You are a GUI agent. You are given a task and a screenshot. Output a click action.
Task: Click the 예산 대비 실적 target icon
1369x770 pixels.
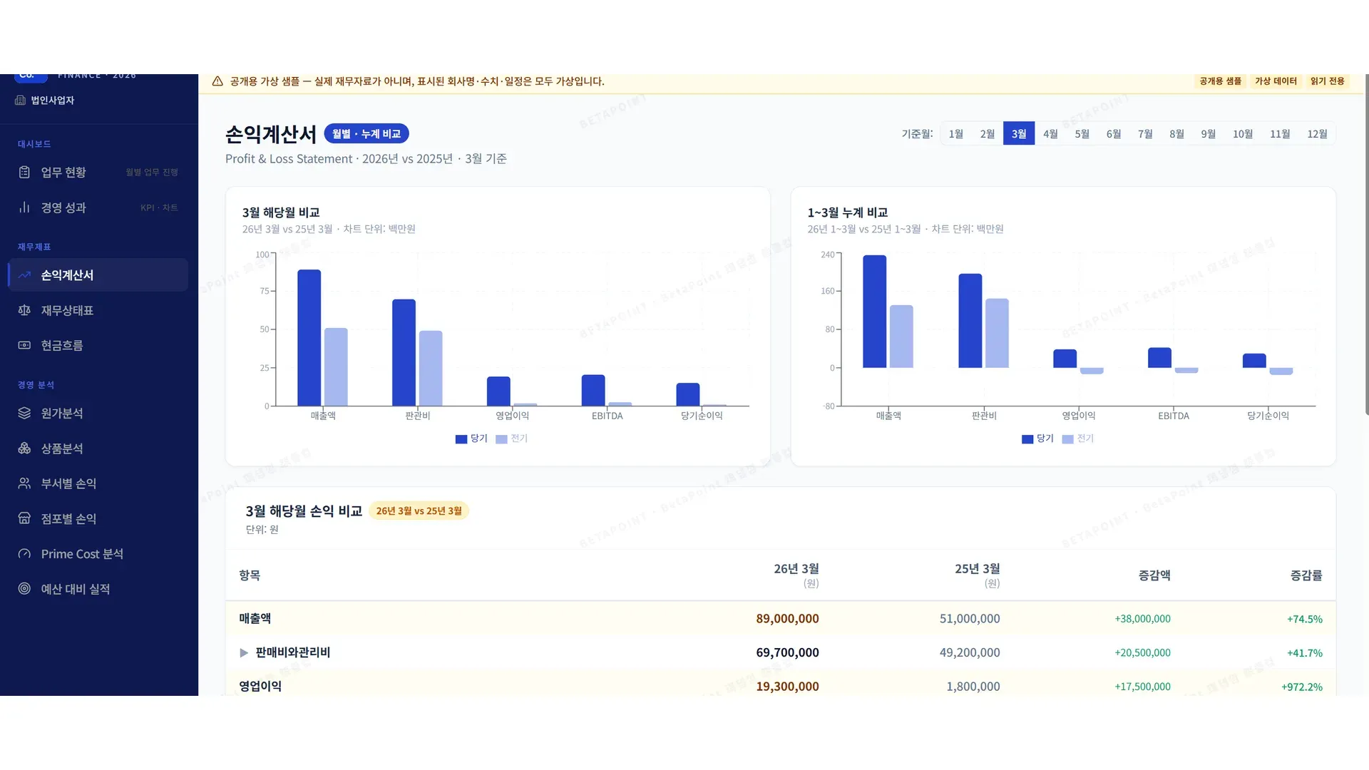(x=24, y=589)
